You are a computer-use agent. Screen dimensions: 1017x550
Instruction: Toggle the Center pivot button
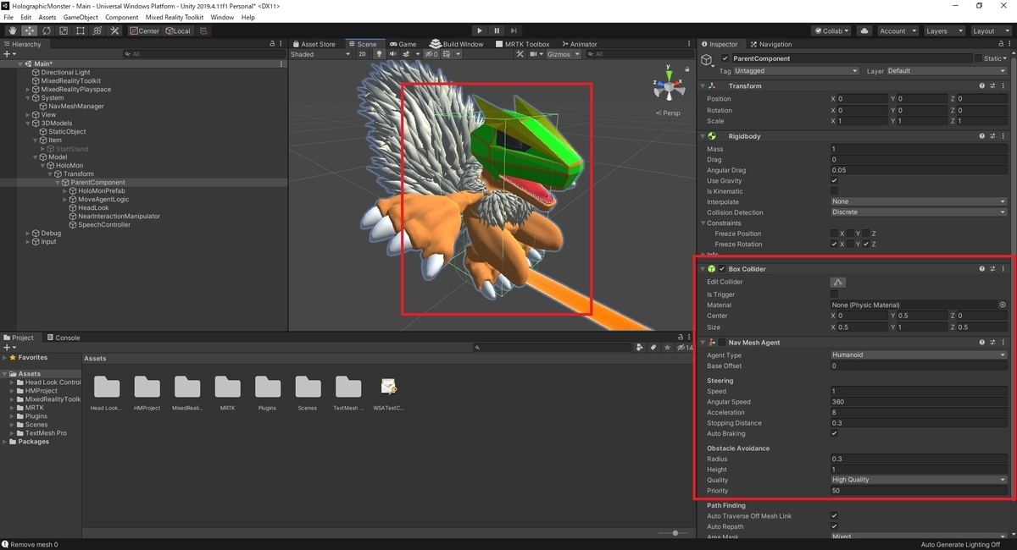tap(145, 31)
